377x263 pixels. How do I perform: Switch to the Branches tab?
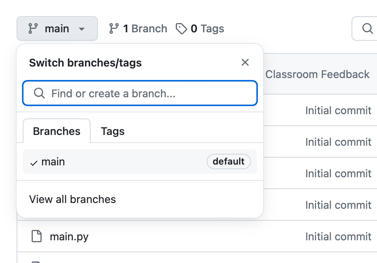click(57, 131)
